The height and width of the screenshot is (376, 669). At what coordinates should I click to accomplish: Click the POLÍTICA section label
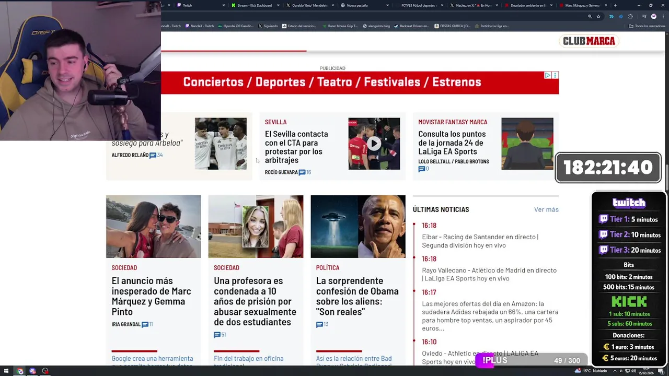(328, 267)
